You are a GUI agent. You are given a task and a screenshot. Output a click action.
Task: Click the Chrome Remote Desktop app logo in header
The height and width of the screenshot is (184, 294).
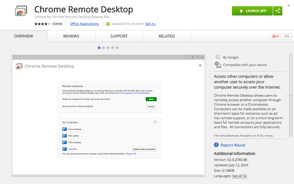pos(21,11)
